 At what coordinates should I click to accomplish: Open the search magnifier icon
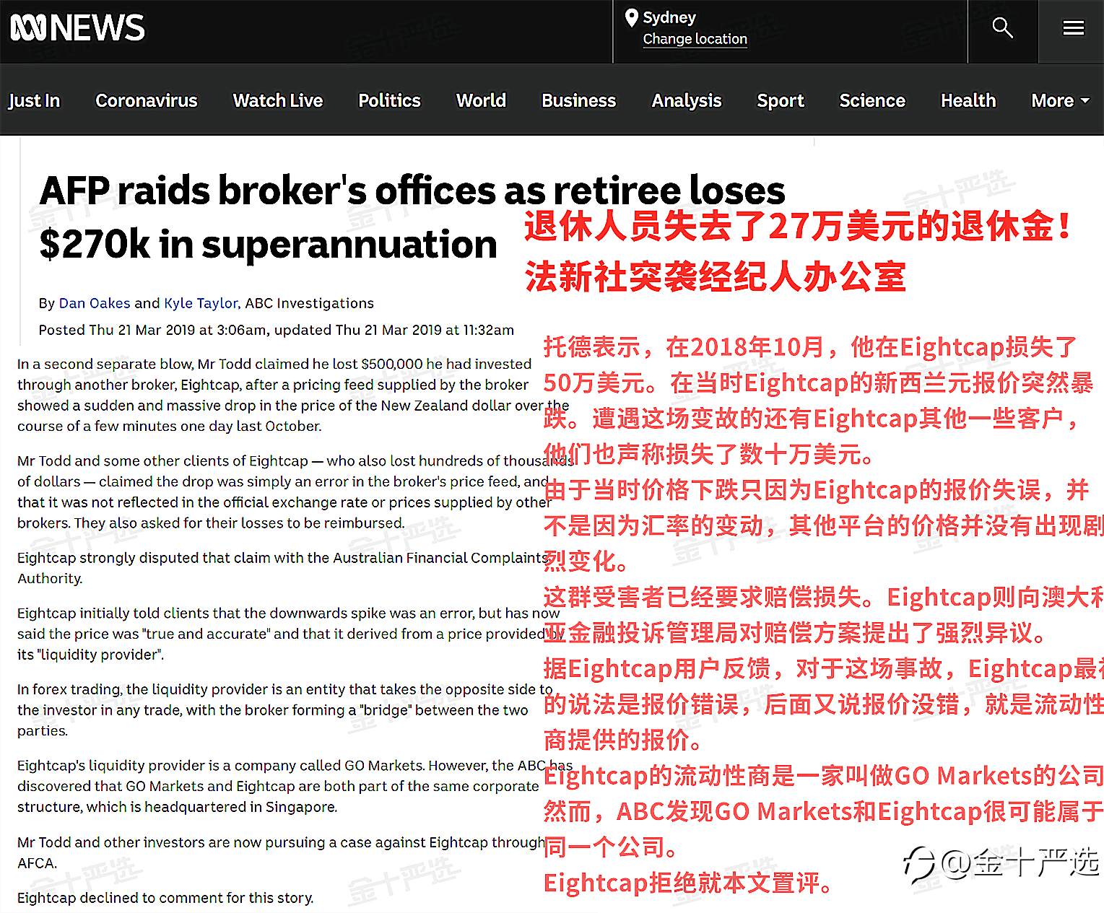coord(1002,28)
